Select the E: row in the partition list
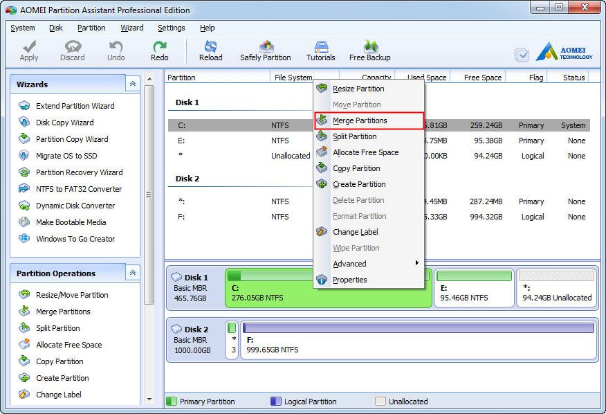 pyautogui.click(x=379, y=141)
